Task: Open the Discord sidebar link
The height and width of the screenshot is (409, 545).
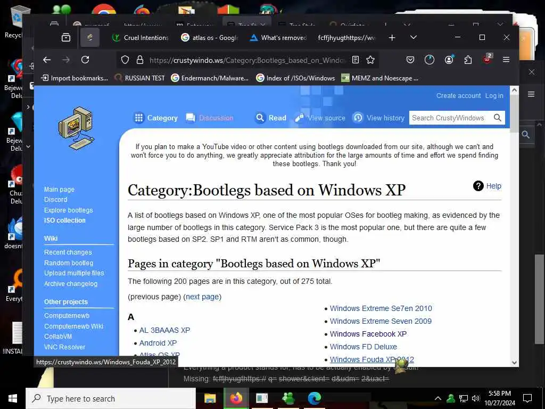Action: click(55, 200)
